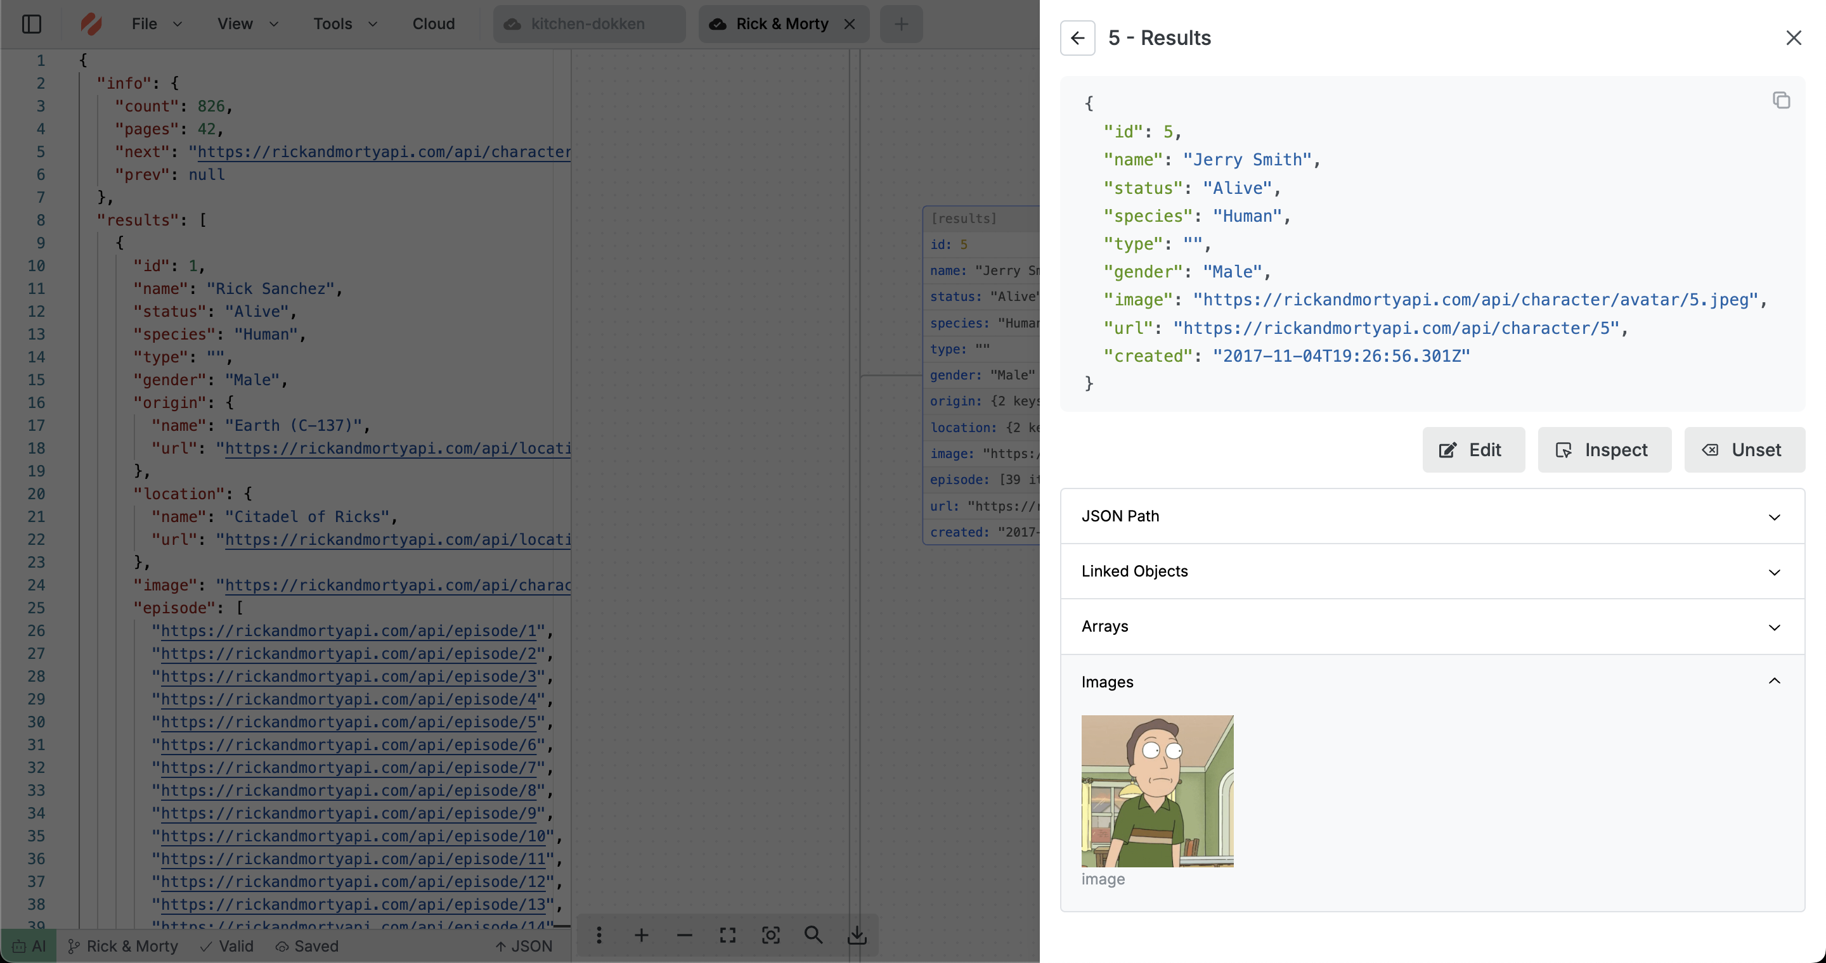
Task: Click the Inspect button
Action: tap(1604, 450)
